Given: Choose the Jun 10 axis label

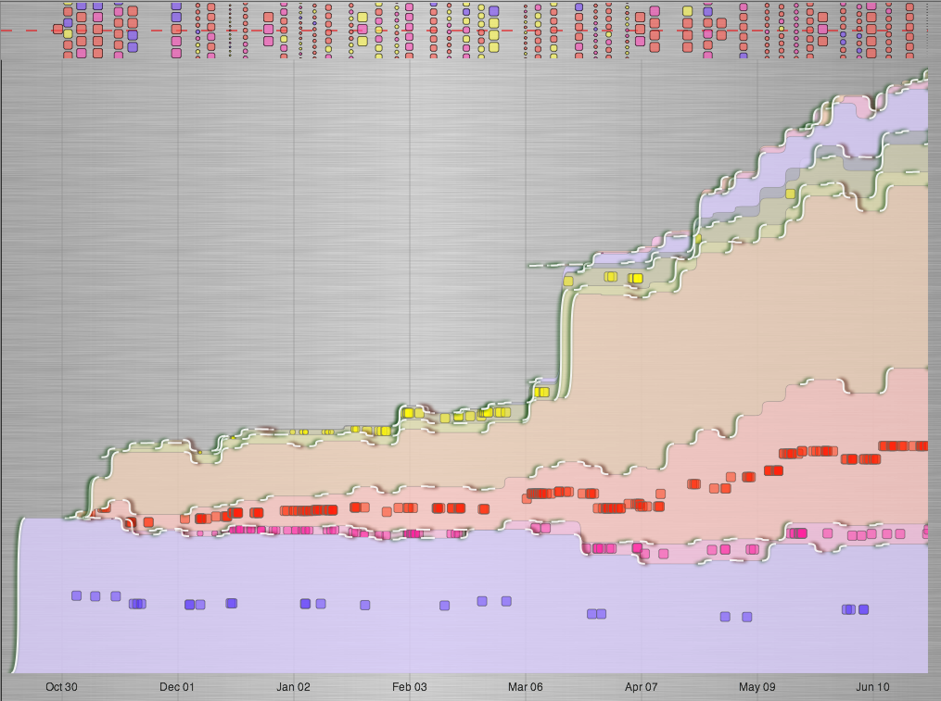Looking at the screenshot, I should click(x=872, y=687).
